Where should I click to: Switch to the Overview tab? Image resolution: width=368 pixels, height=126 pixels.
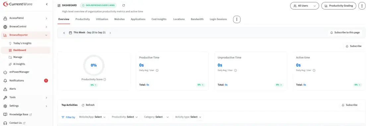(x=64, y=19)
